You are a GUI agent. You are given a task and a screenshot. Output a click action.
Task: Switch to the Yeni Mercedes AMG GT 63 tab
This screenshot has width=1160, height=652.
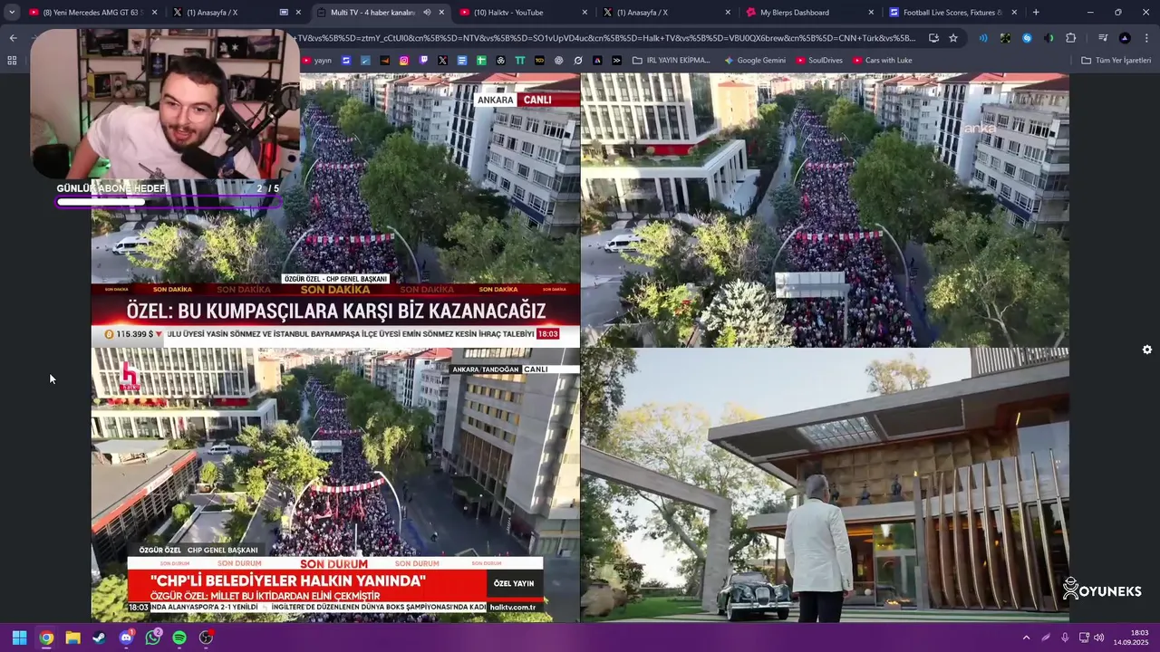coord(93,13)
